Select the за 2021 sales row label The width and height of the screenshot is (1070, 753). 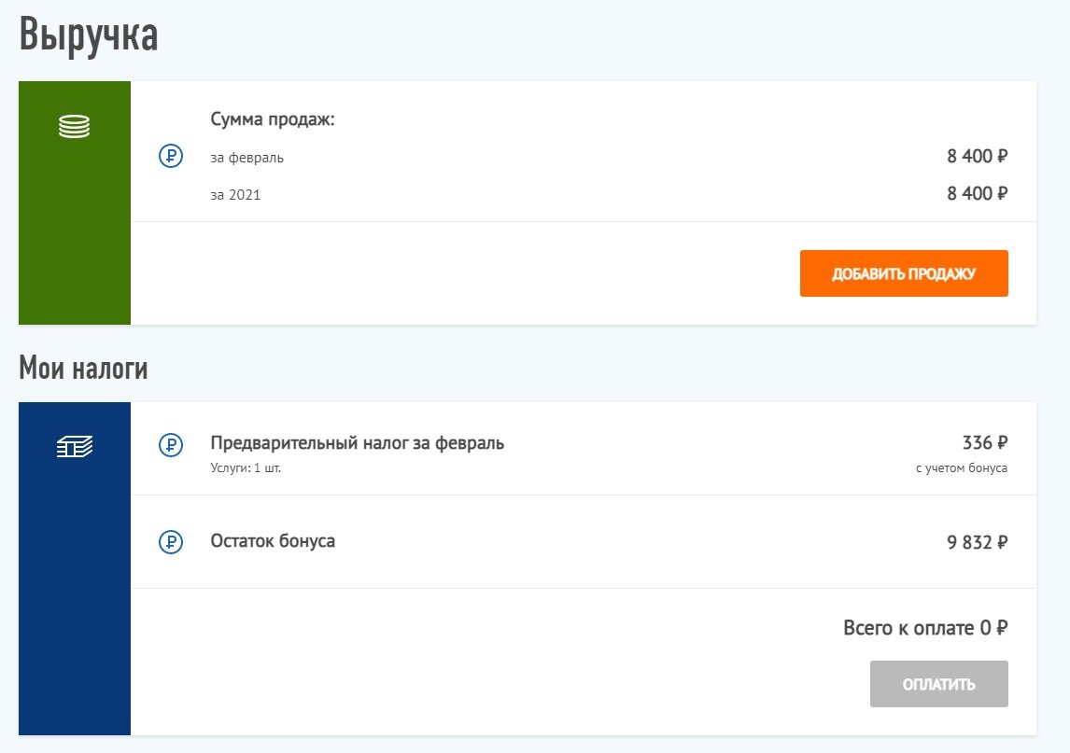(236, 195)
